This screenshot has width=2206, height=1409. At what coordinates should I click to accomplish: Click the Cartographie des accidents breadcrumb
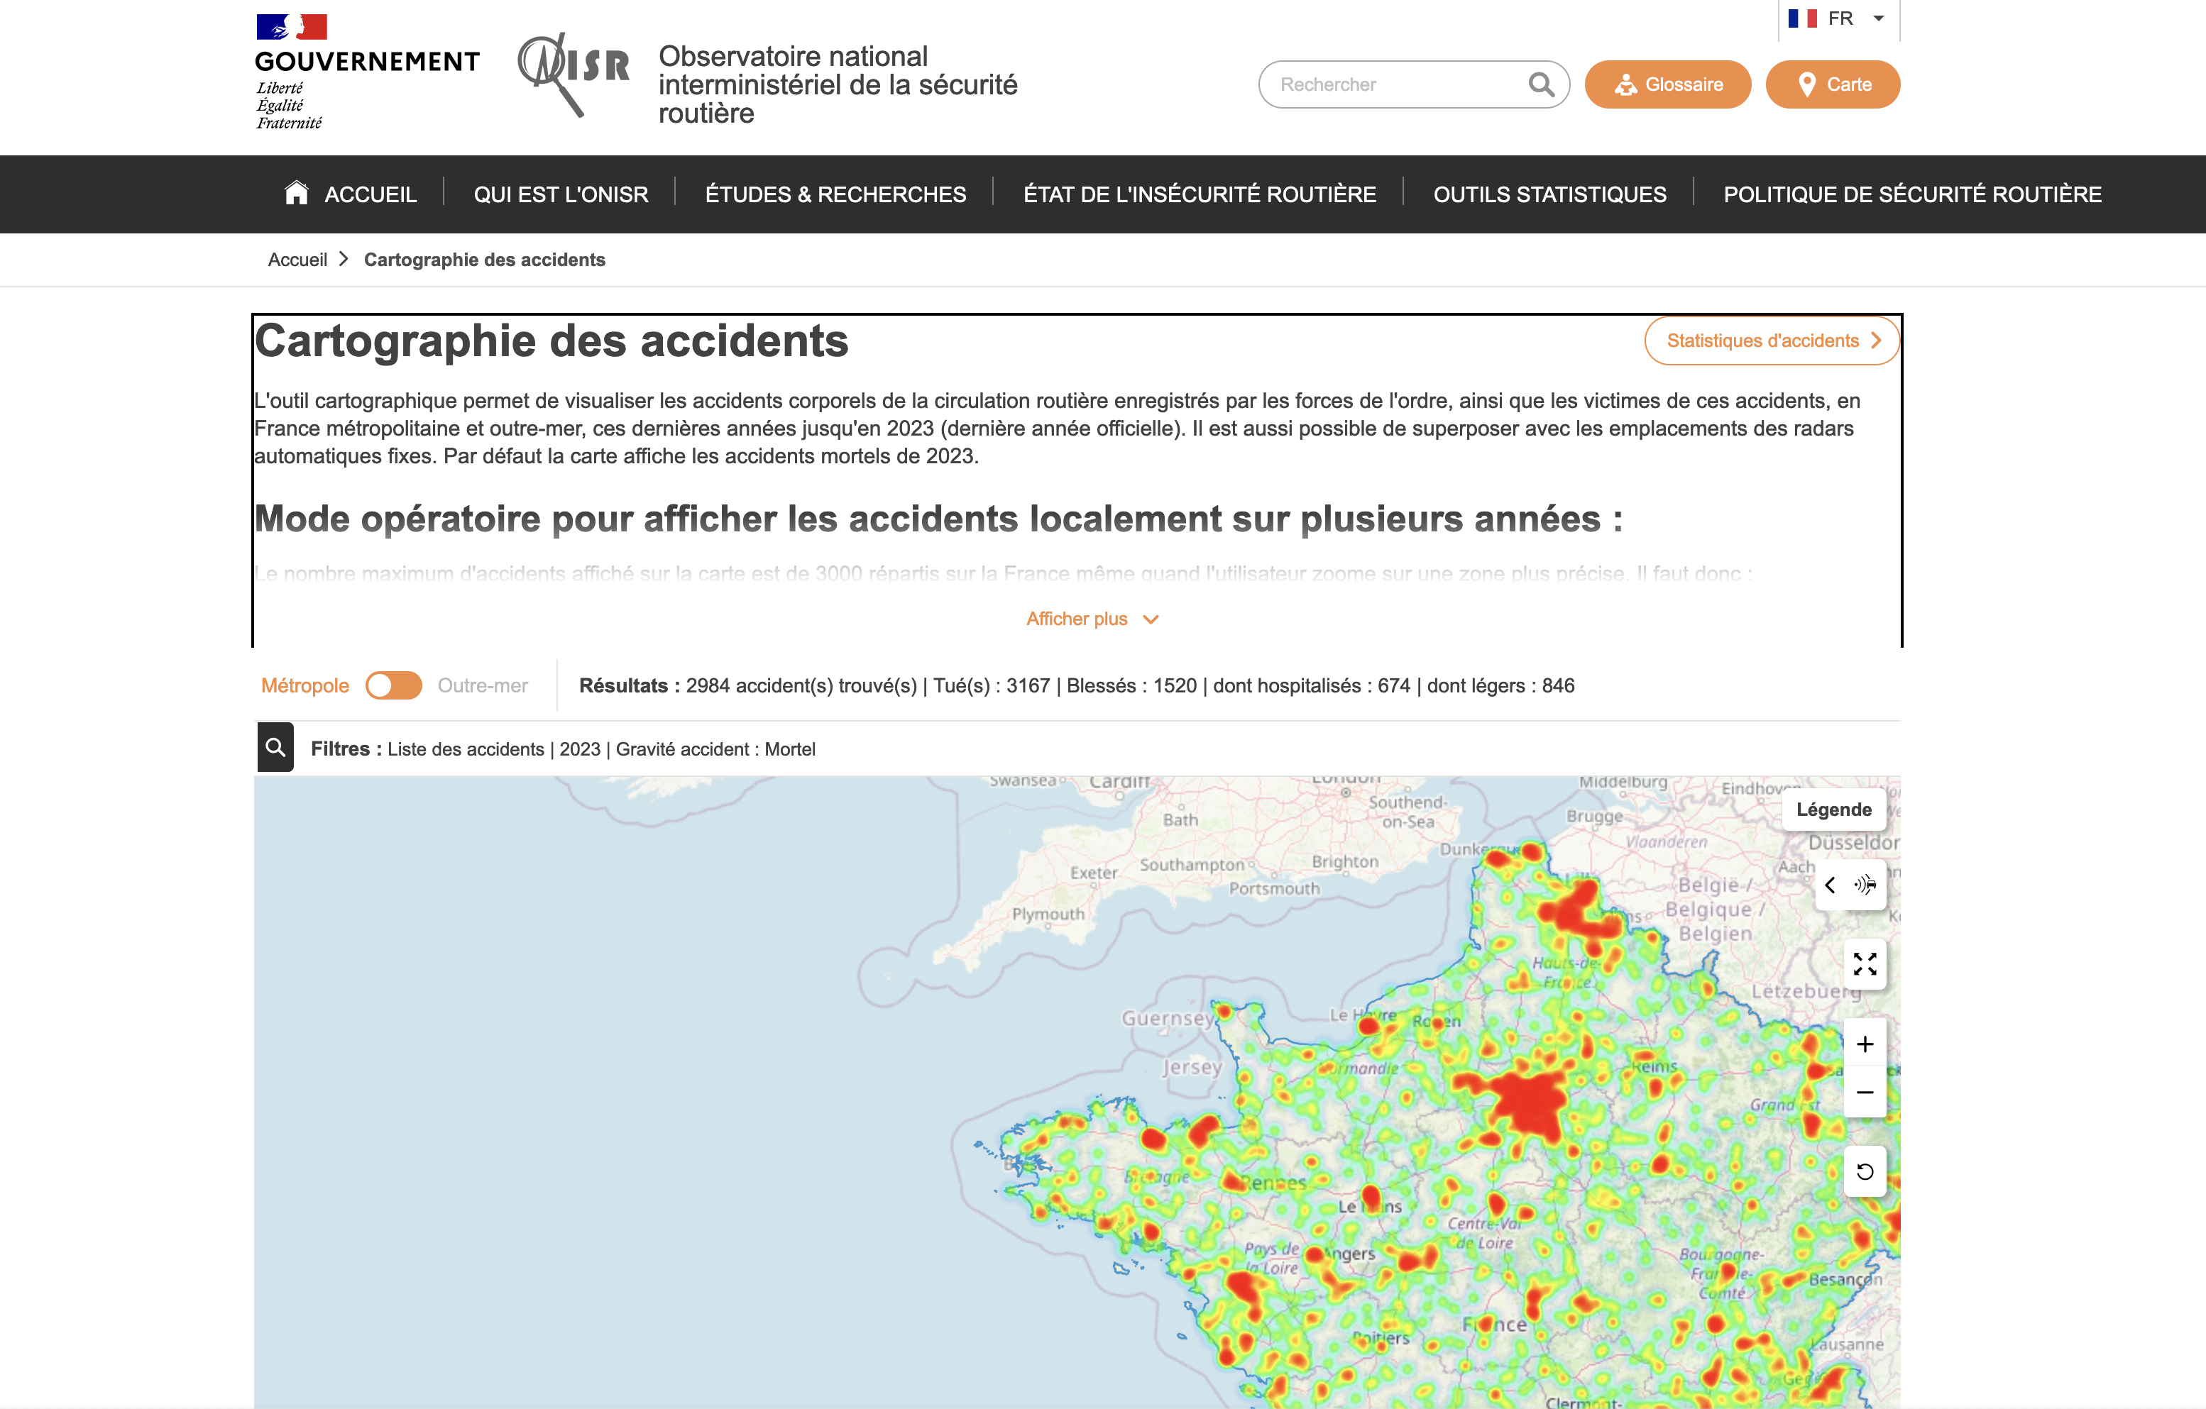click(485, 260)
